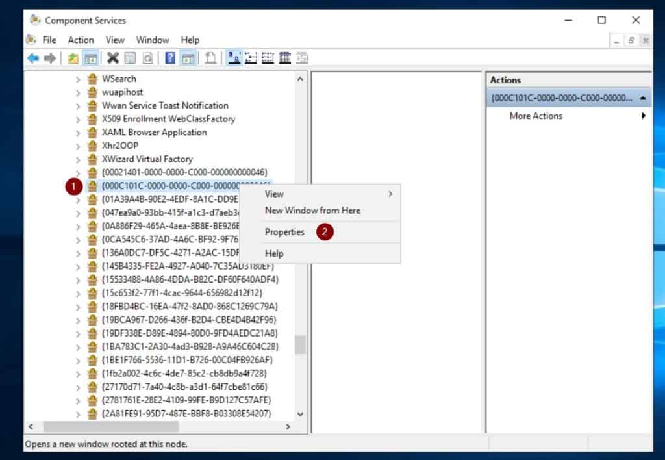Switch to Detail view icon
The image size is (665, 460).
pos(285,58)
